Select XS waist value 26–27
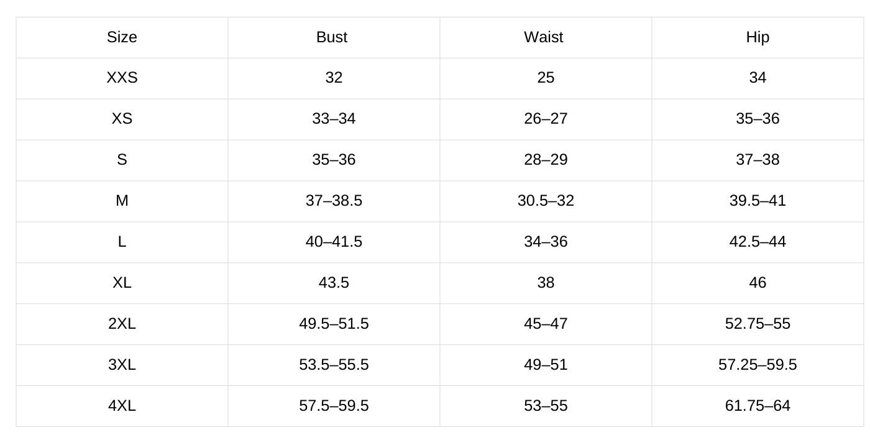870x435 pixels. [x=546, y=119]
